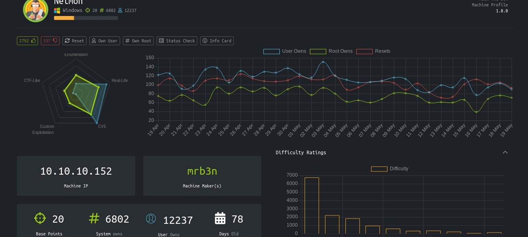Screen dimensions: 528x237
Task: Click the refresh icon inside the Reset button
Action: point(68,40)
